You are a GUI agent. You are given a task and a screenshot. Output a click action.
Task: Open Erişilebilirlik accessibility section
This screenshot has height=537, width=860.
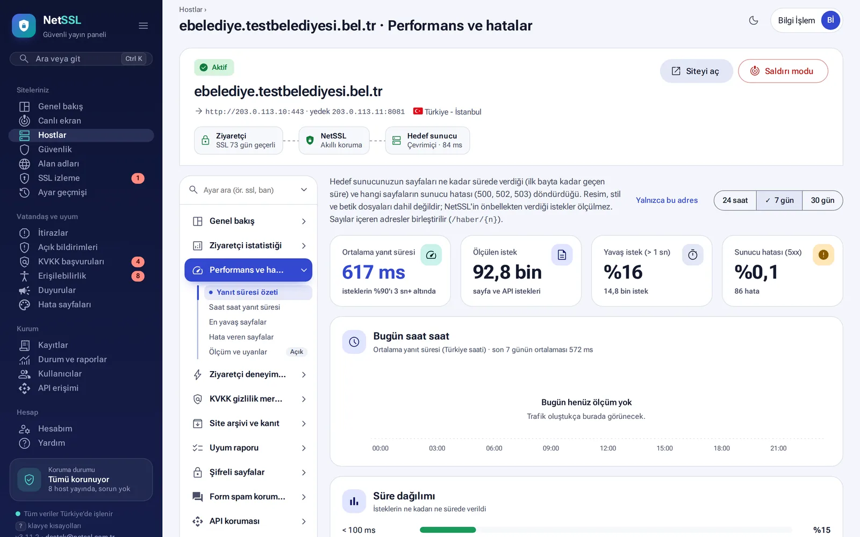click(81, 276)
